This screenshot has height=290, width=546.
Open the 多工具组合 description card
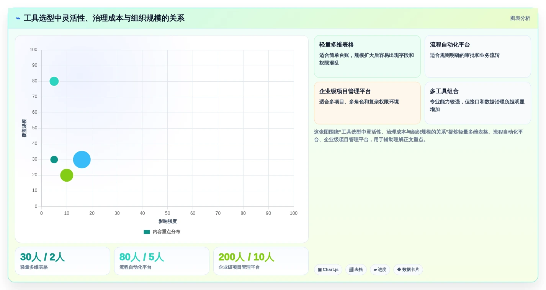pos(477,103)
